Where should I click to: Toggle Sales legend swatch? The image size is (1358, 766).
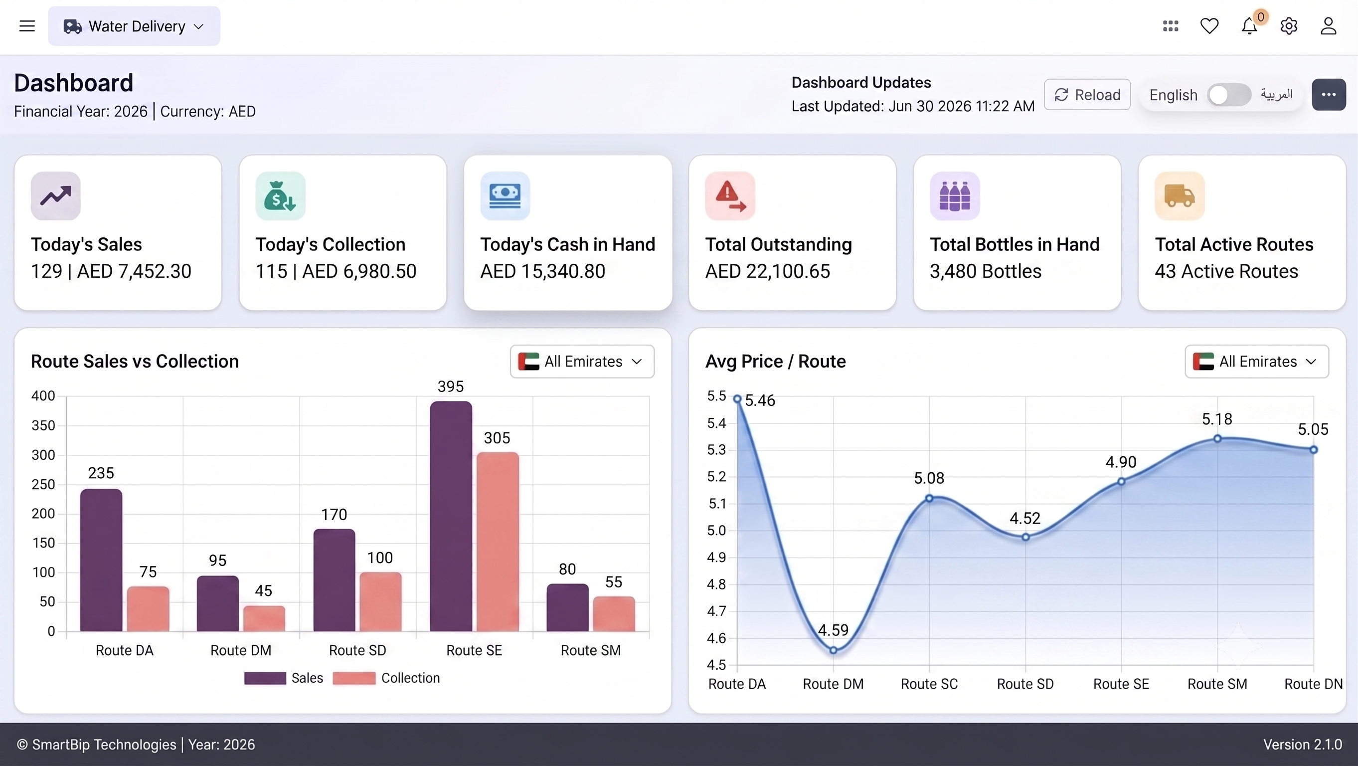(x=265, y=678)
